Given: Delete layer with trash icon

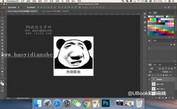Looking at the screenshot, I should point(172,98).
